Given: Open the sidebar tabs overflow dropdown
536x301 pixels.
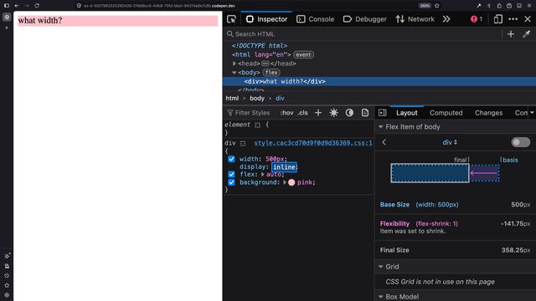Looking at the screenshot, I should (x=532, y=113).
